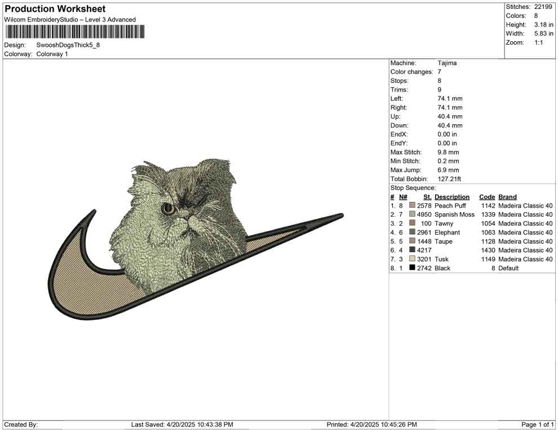Click the 'Brand' column header
The width and height of the screenshot is (558, 430).
(x=507, y=197)
